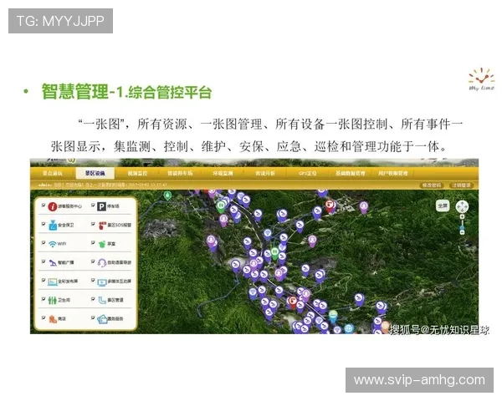Open the 智能停车场 tab

[x=180, y=173]
